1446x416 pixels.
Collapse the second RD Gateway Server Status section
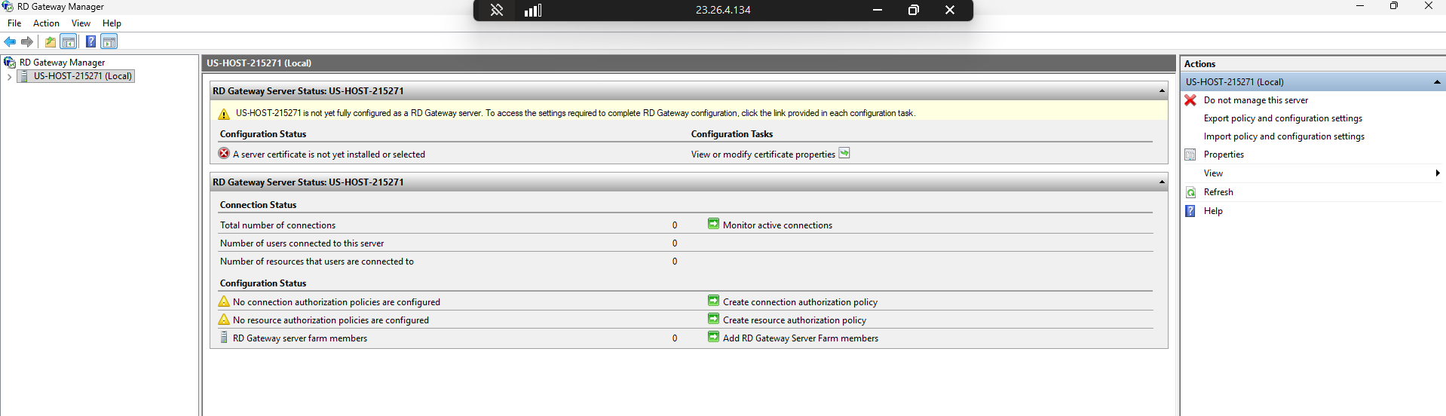(x=1162, y=182)
